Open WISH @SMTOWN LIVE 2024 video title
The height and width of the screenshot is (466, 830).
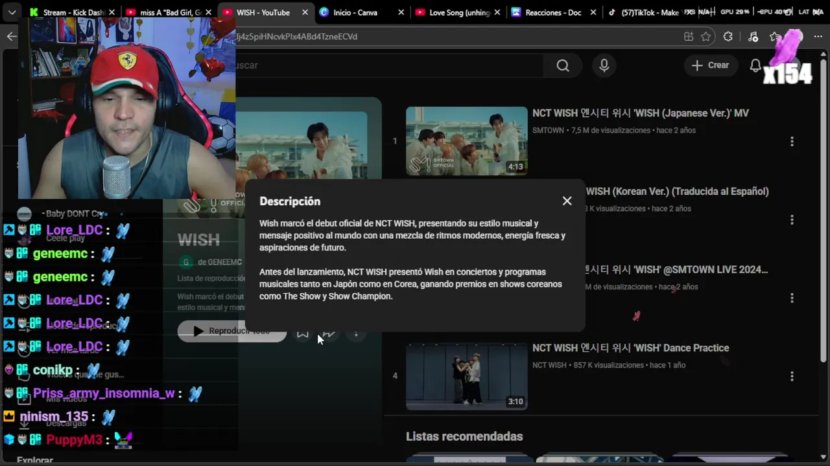676,270
